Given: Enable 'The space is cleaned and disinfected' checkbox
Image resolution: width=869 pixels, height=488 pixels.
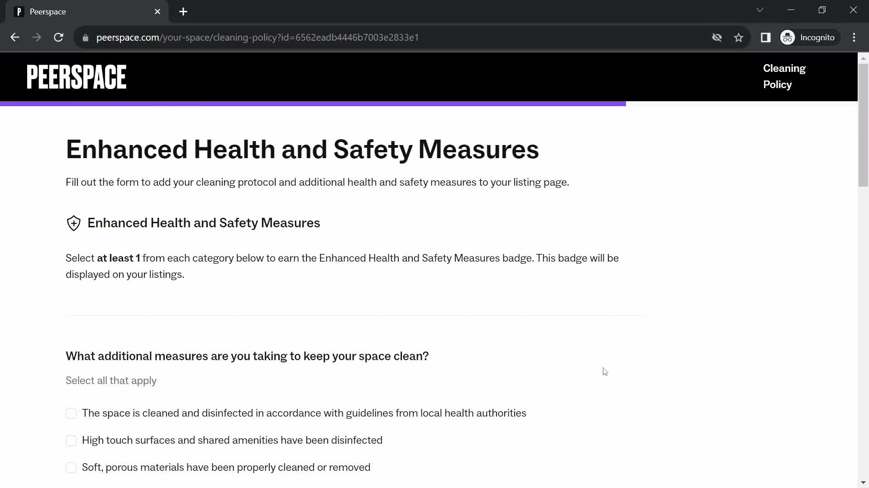Looking at the screenshot, I should (x=71, y=413).
